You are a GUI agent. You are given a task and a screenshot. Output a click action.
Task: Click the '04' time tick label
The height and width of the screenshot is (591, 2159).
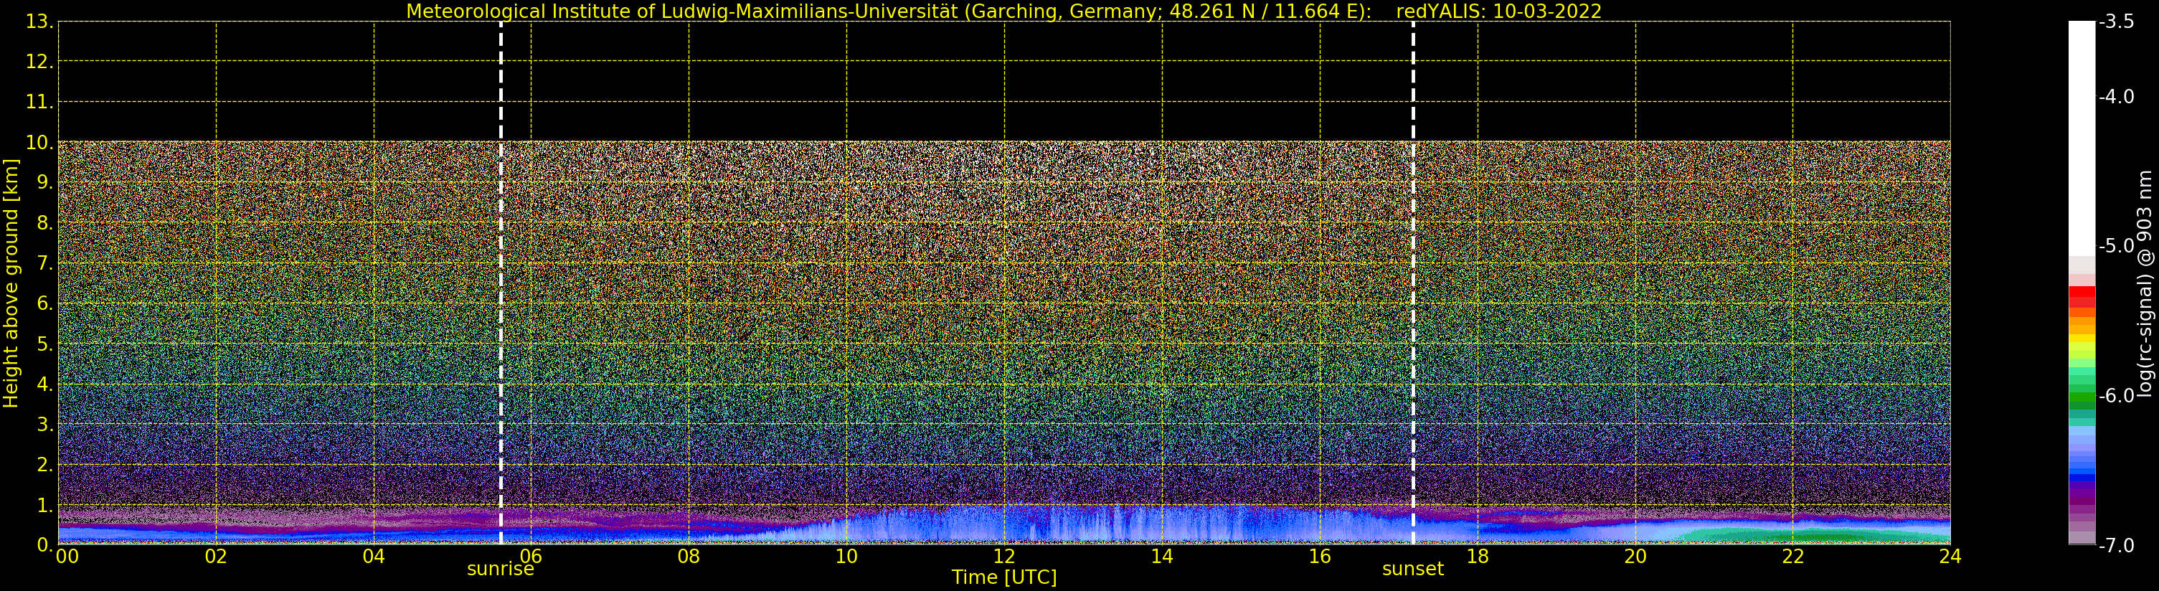374,556
